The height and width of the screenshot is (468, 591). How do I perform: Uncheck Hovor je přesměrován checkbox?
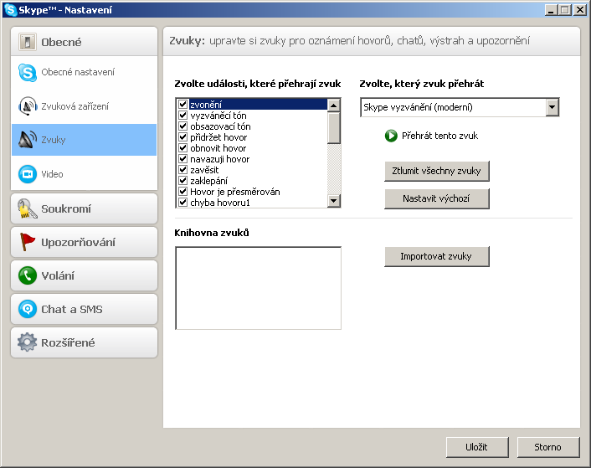(x=182, y=192)
